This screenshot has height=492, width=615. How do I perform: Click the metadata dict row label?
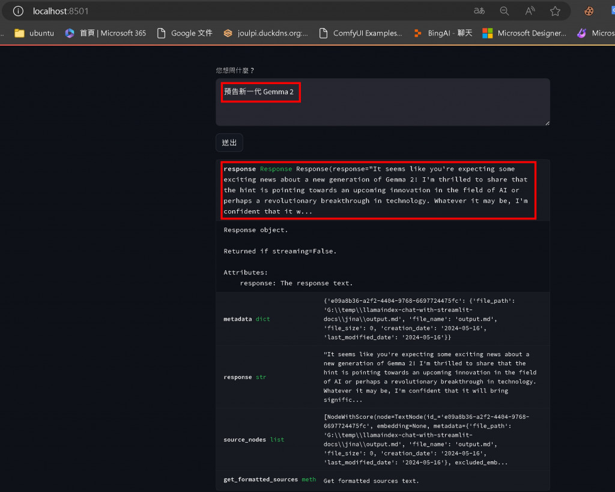click(x=247, y=319)
